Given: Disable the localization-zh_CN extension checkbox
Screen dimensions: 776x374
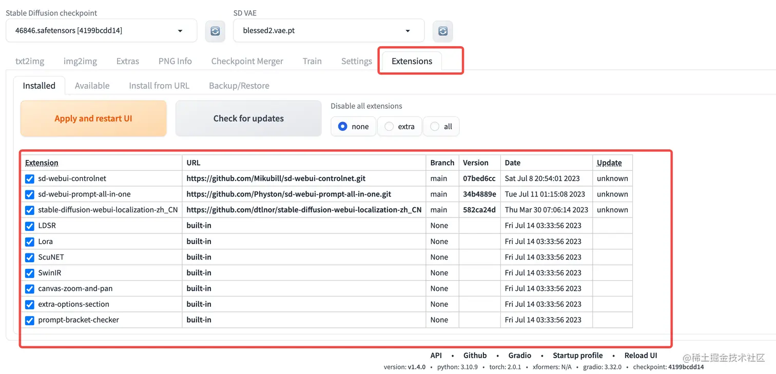Looking at the screenshot, I should click(30, 210).
